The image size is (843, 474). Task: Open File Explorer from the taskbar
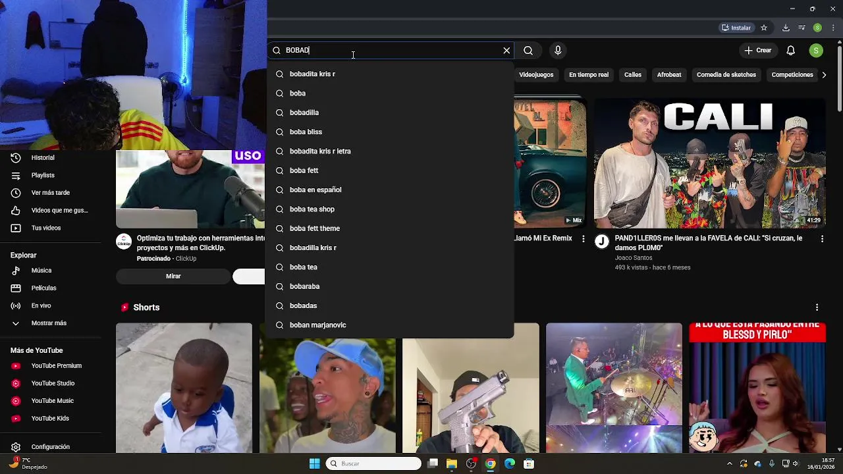pyautogui.click(x=452, y=463)
